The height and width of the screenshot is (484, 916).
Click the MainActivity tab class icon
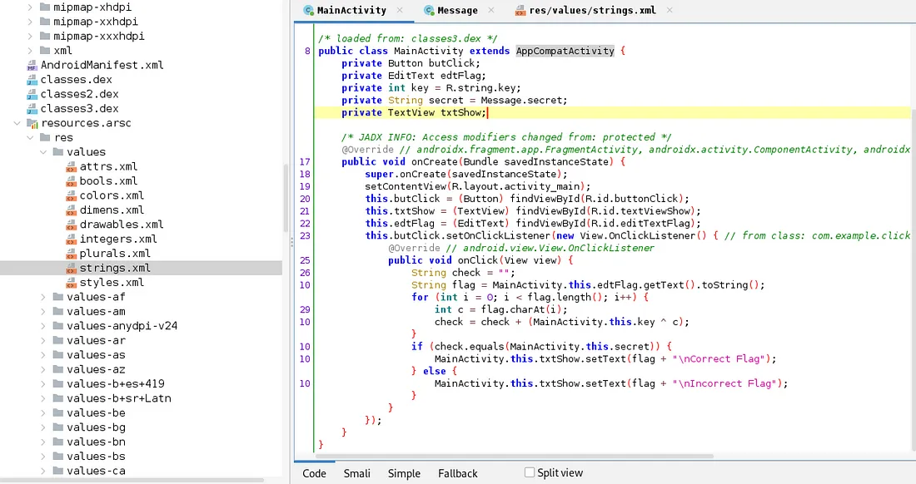click(x=308, y=11)
